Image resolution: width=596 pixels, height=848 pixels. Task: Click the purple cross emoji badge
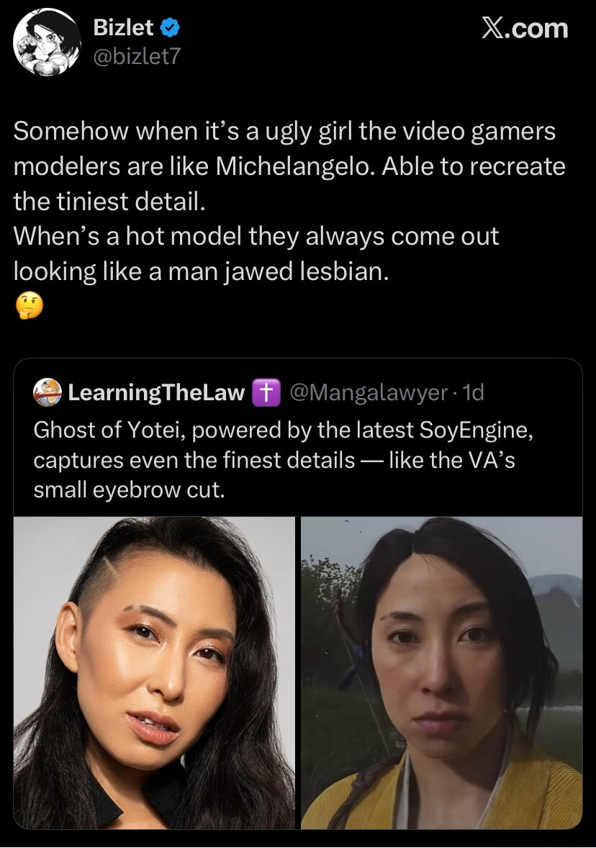267,393
